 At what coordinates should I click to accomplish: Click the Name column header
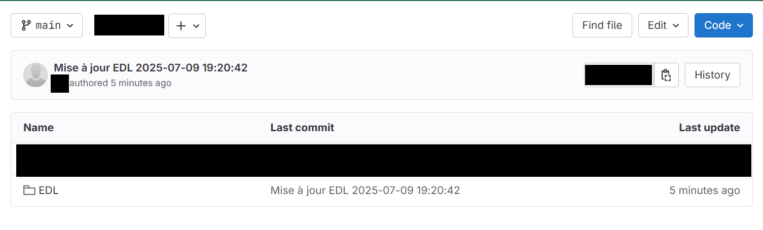tap(39, 128)
